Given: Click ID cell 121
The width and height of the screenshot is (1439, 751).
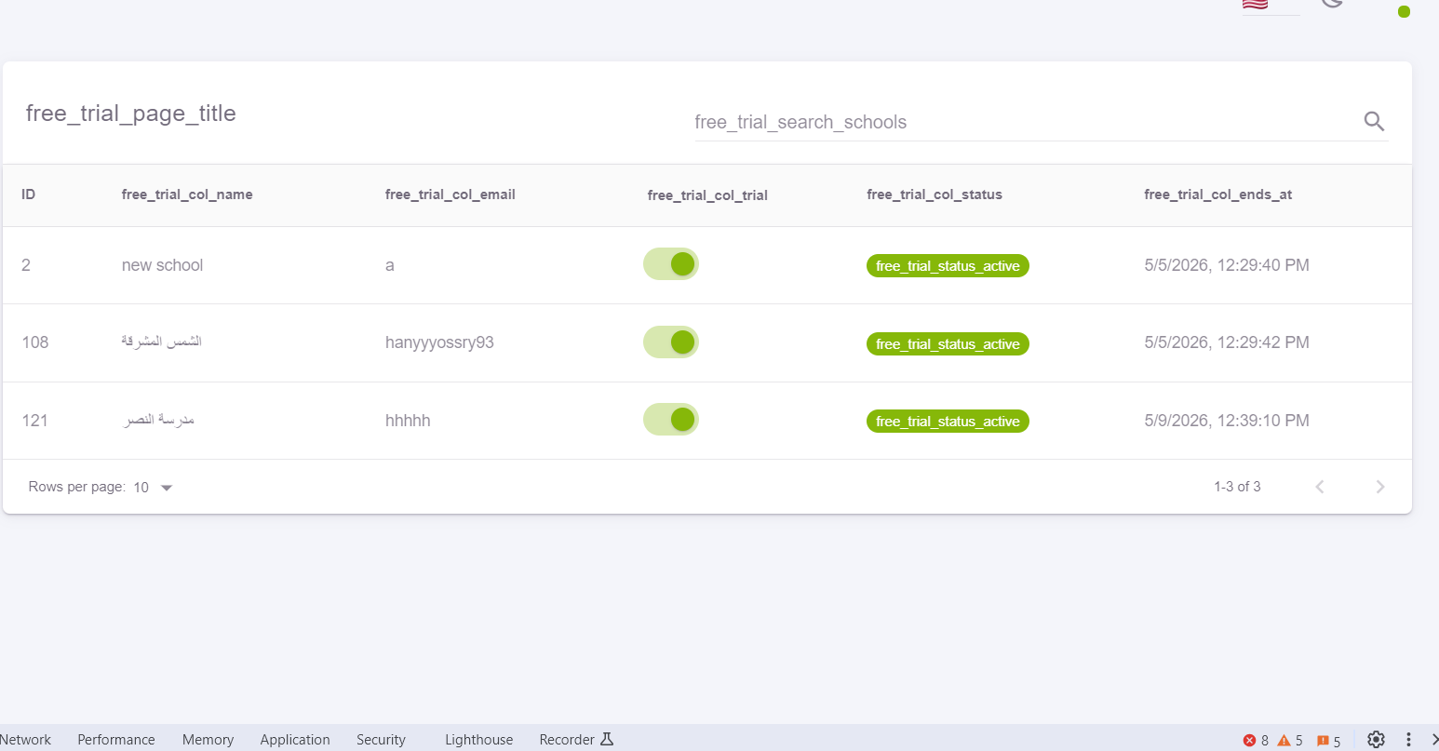Looking at the screenshot, I should (x=35, y=421).
